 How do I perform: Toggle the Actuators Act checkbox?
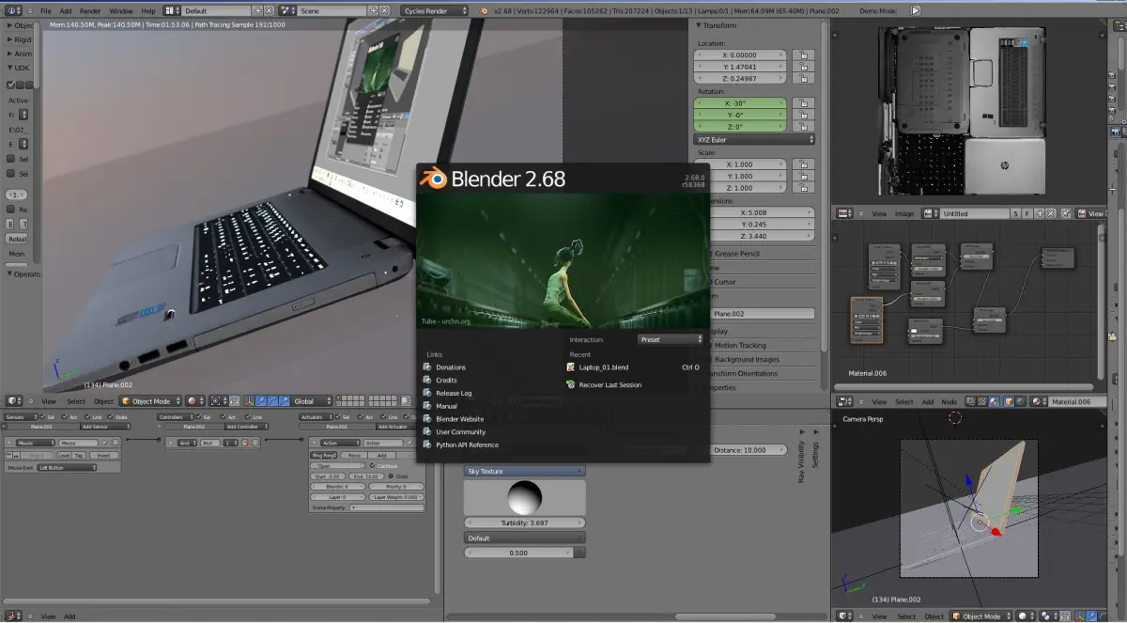click(x=360, y=417)
